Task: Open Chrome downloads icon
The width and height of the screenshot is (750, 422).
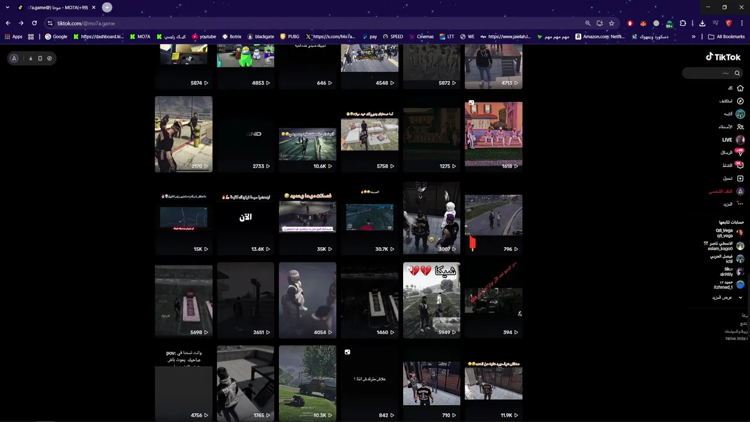Action: click(x=702, y=23)
